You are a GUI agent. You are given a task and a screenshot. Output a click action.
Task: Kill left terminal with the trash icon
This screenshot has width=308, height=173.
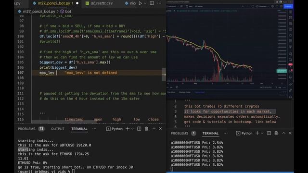click(146, 129)
